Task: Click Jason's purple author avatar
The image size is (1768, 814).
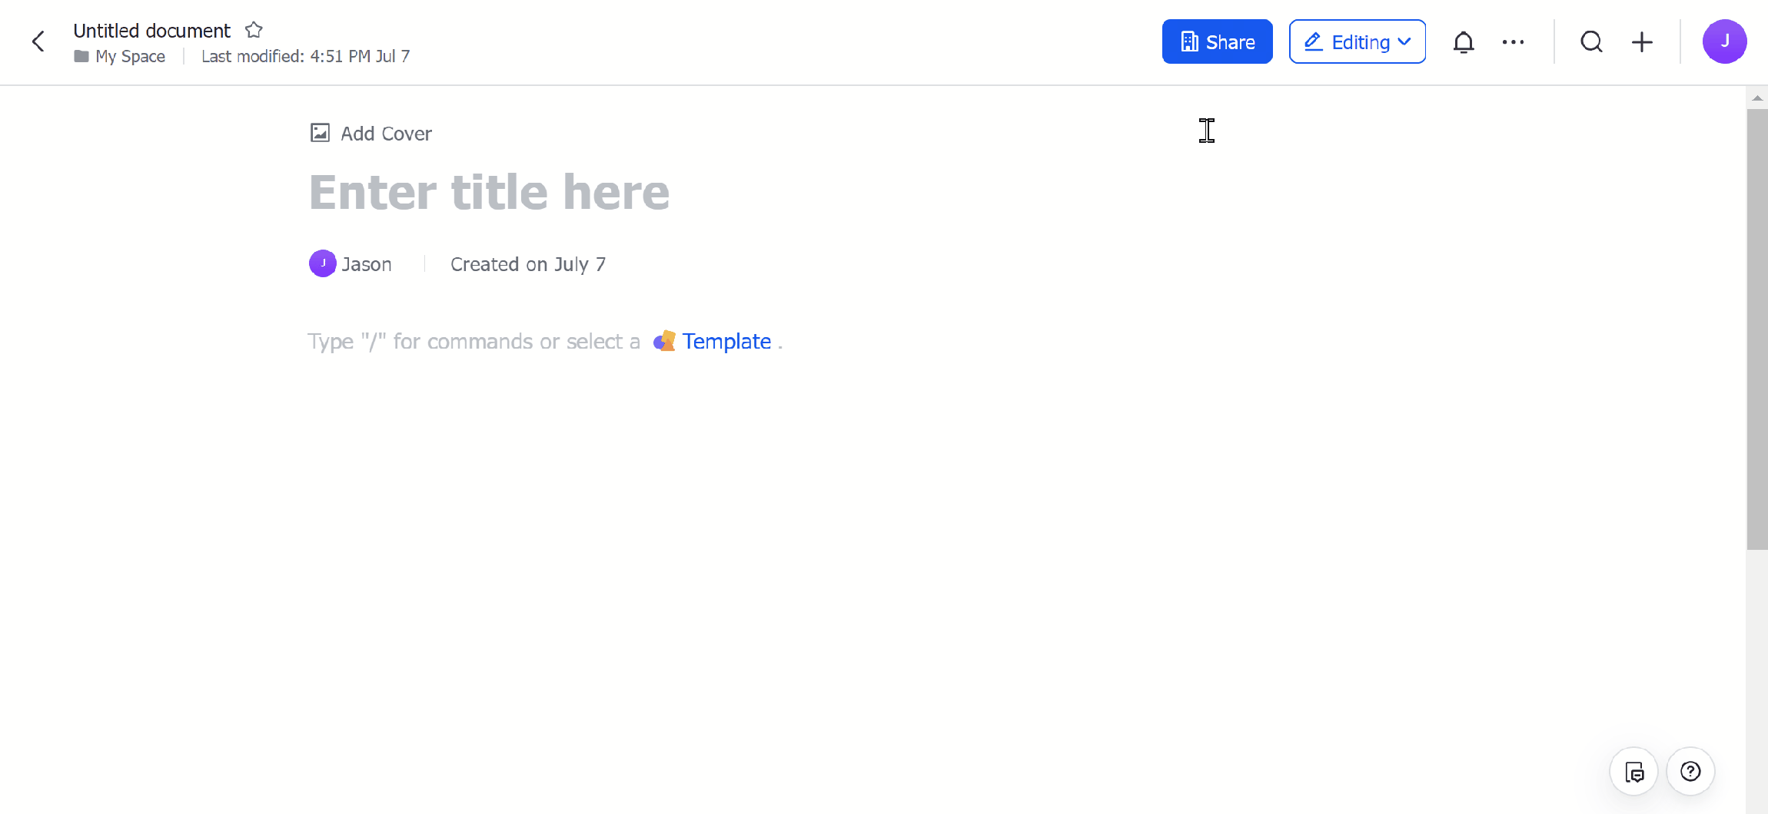Action: [x=323, y=263]
